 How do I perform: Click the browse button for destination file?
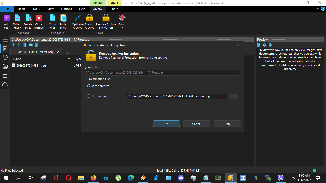233,96
